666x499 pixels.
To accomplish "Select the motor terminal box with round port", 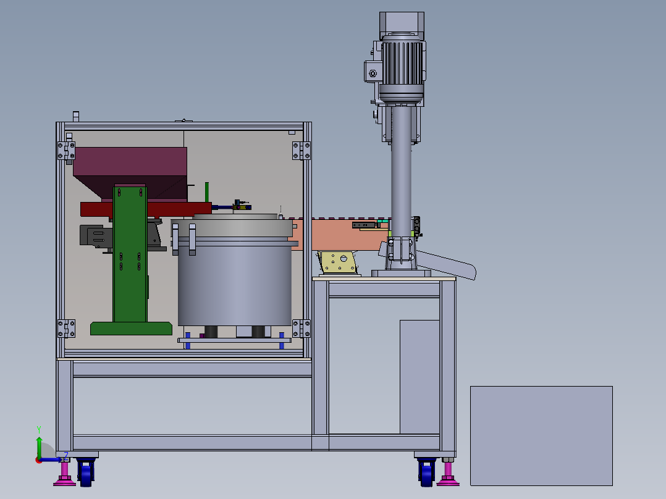I will coord(373,72).
